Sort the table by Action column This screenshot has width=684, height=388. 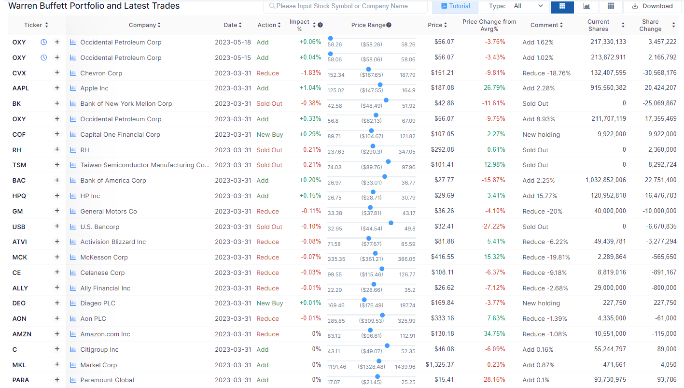[269, 25]
